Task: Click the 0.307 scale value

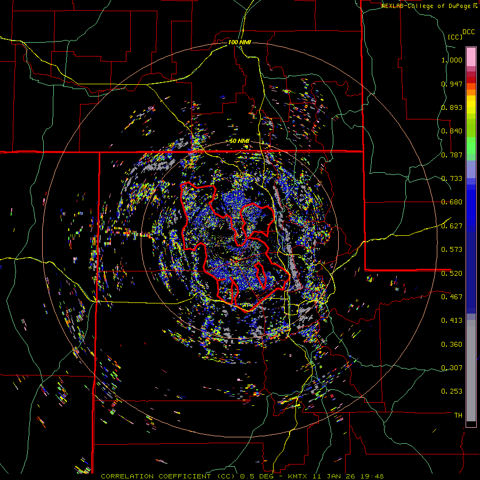Action: click(x=452, y=367)
